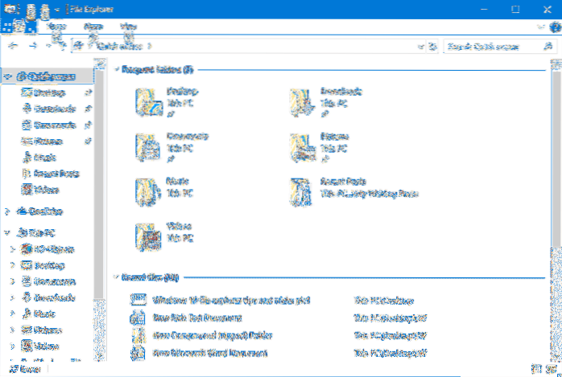Switch to the View ribbon tab
Screen dimensions: 562x377
pos(128,27)
